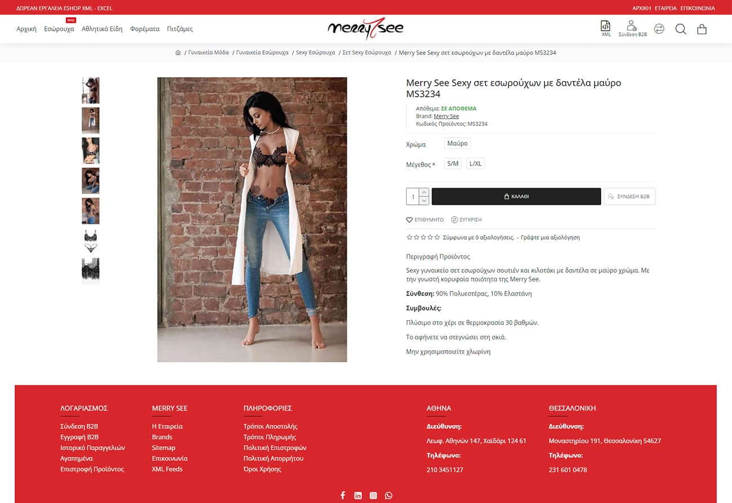Open the shopping bag cart icon
This screenshot has height=503, width=732.
[702, 29]
